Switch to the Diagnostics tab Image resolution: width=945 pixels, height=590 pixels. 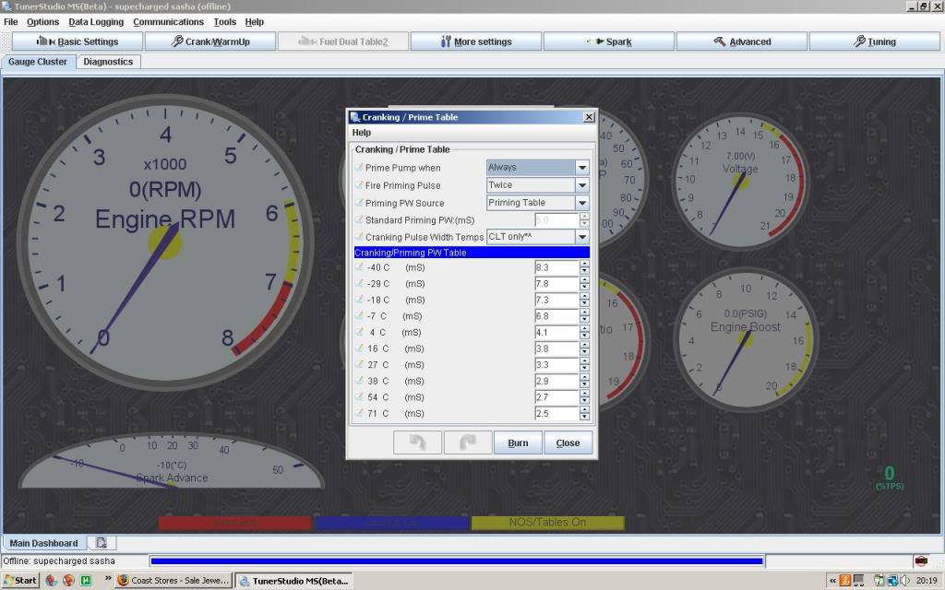108,62
